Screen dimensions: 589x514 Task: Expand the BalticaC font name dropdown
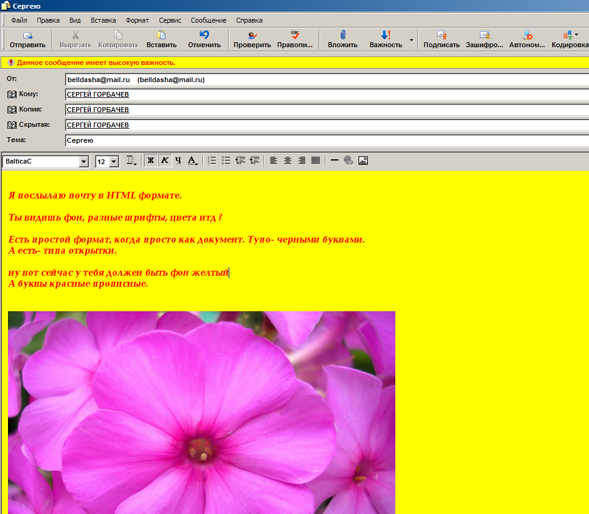(84, 162)
